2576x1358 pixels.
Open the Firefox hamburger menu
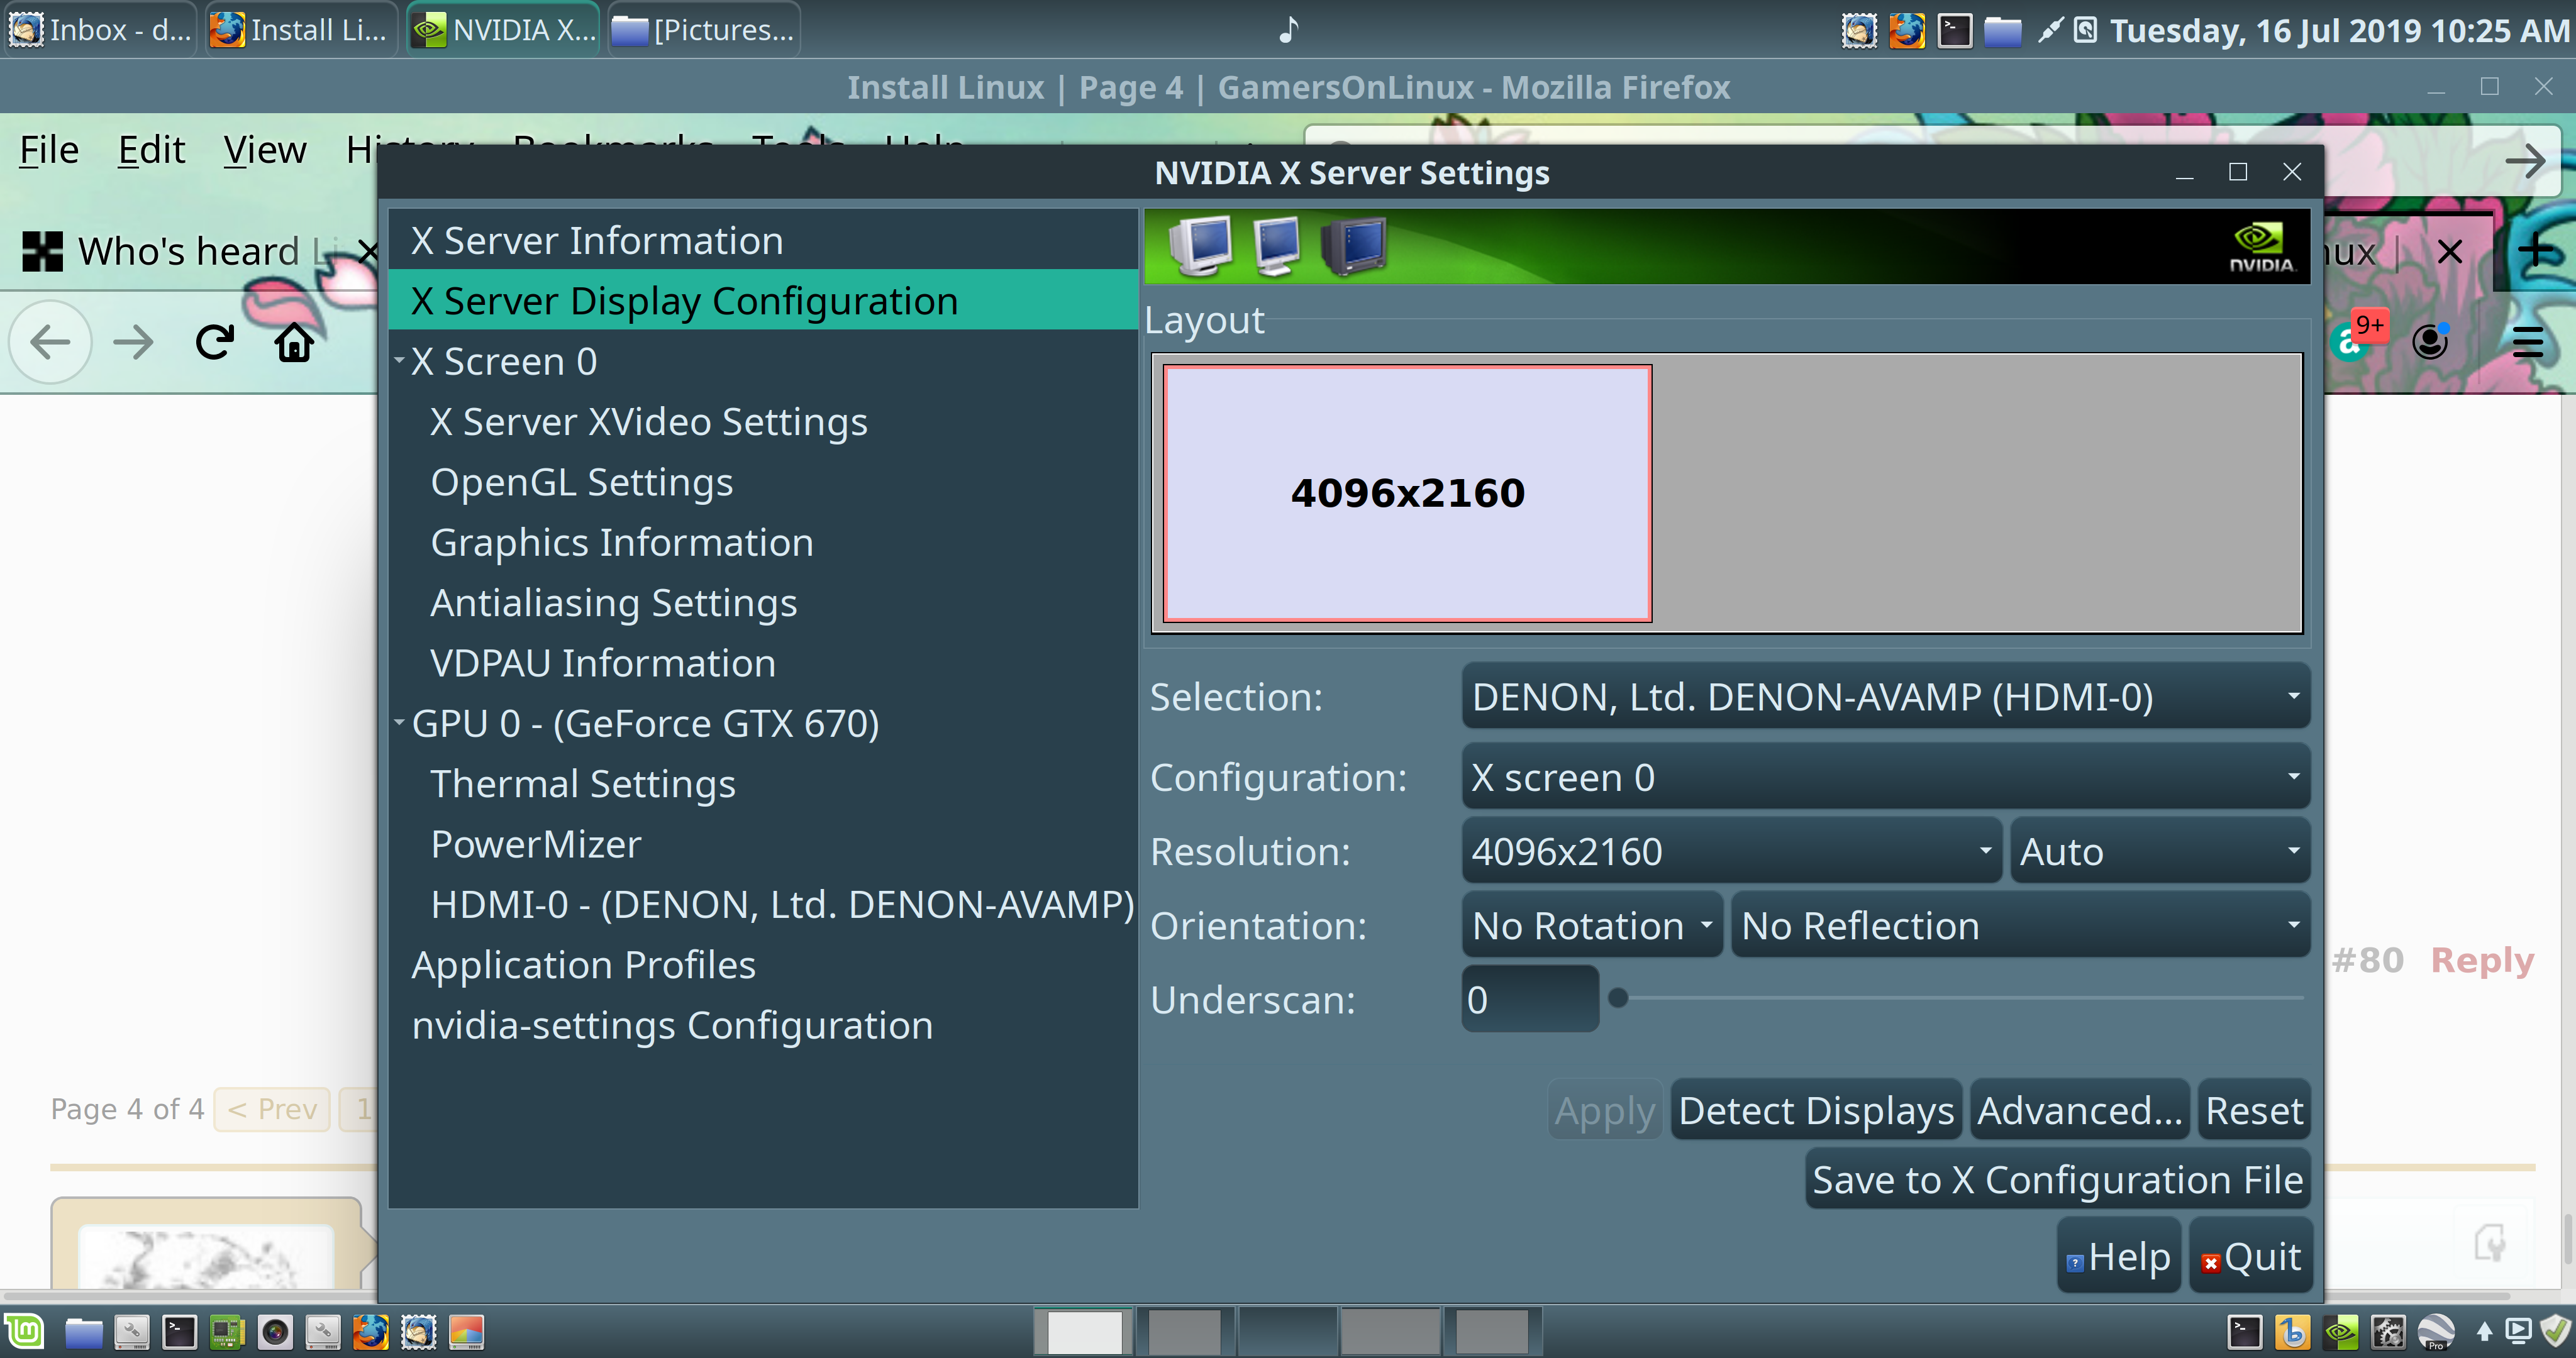[x=2527, y=342]
